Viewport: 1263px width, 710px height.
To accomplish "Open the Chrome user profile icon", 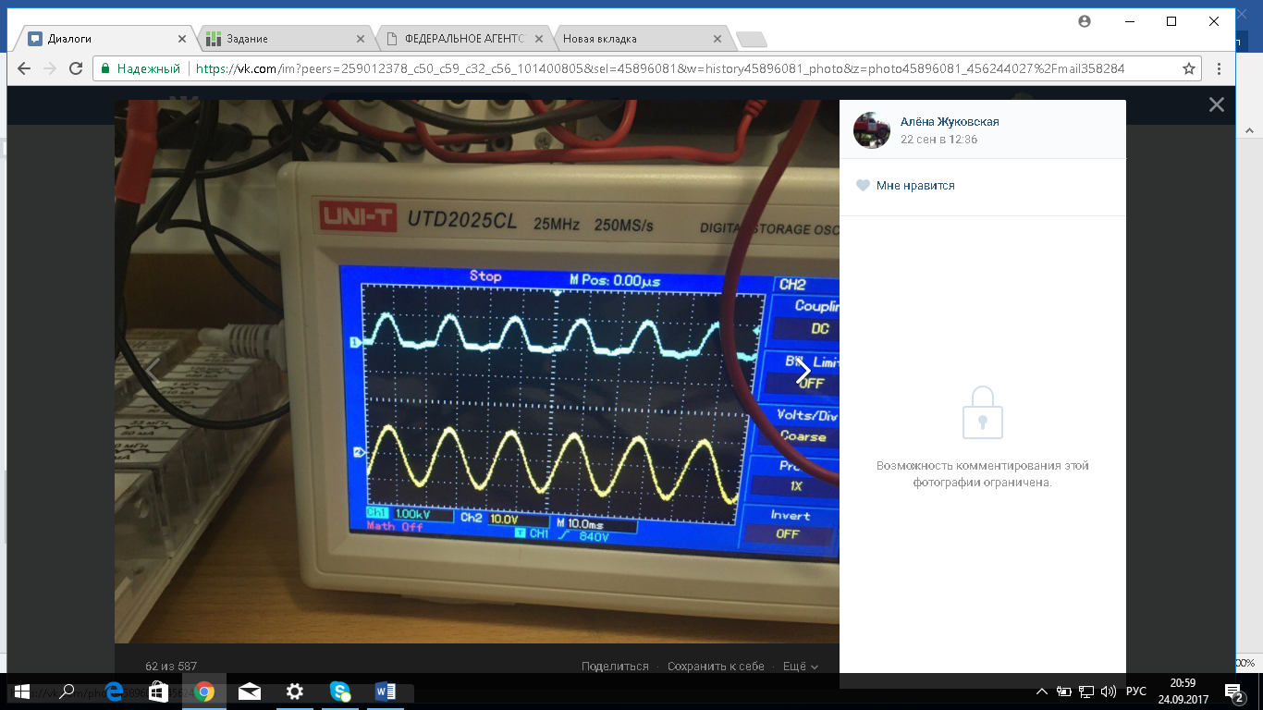I will coord(1085,20).
